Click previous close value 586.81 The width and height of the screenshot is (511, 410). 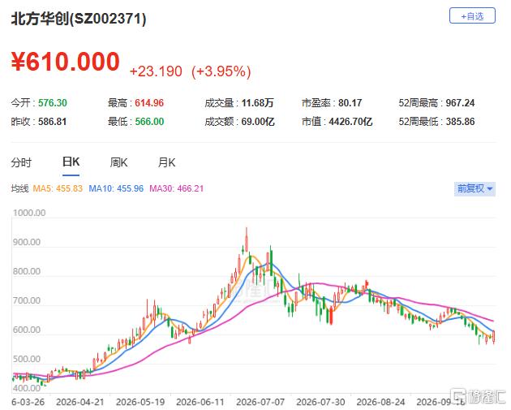point(53,122)
